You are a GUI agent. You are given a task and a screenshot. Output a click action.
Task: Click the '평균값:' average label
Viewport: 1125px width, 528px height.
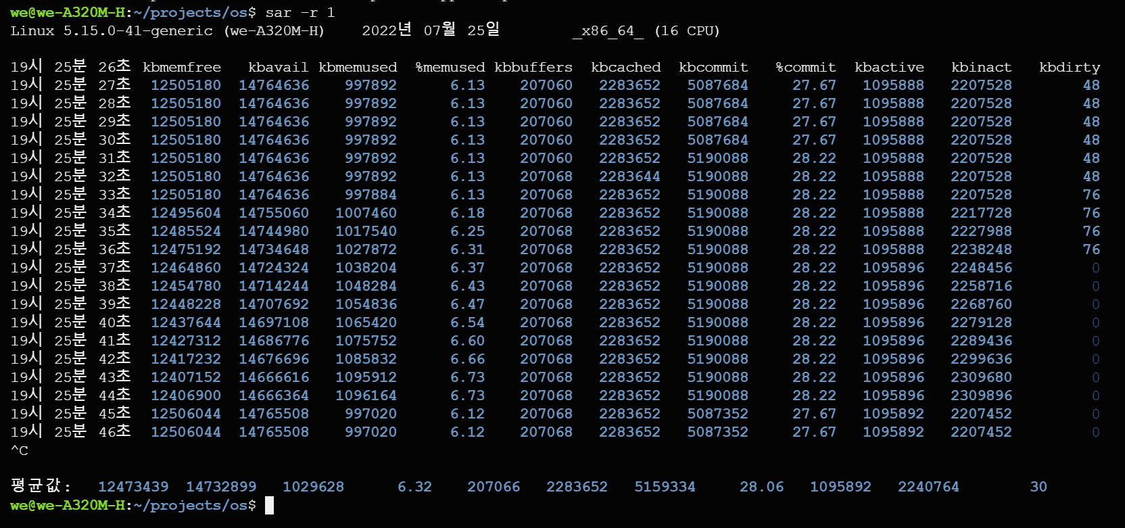coord(41,486)
